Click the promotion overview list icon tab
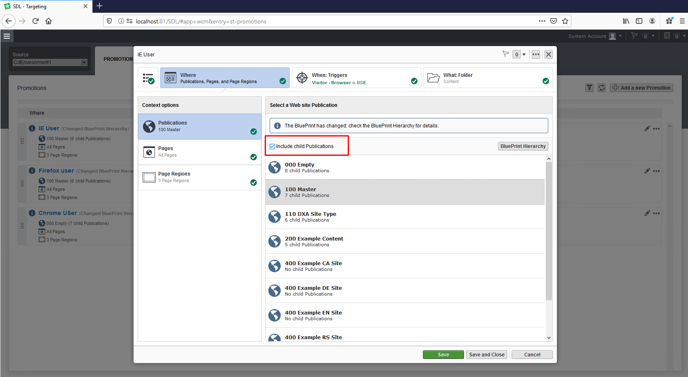Screen dimensions: 688x377 [x=148, y=78]
